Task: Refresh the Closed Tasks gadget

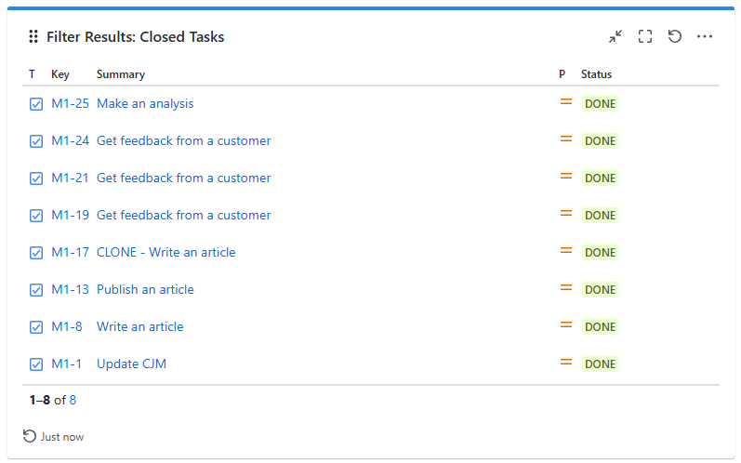Action: click(675, 36)
